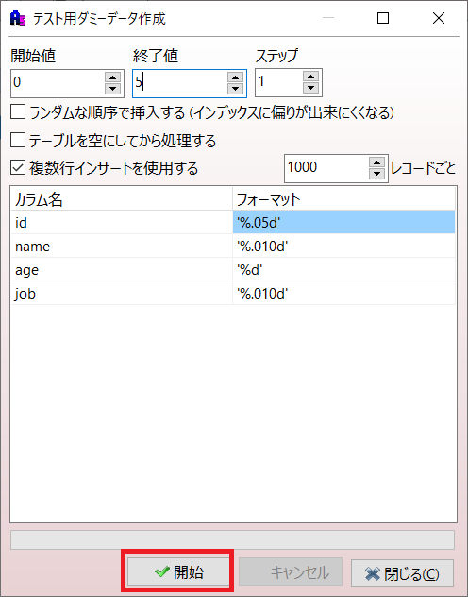Close the dialog with 閉じる(C) button
The image size is (468, 597).
tap(402, 573)
